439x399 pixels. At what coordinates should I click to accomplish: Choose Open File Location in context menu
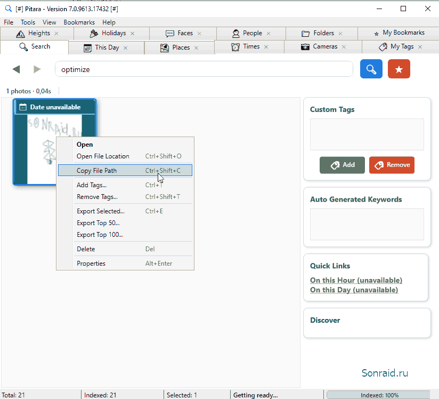pos(125,156)
